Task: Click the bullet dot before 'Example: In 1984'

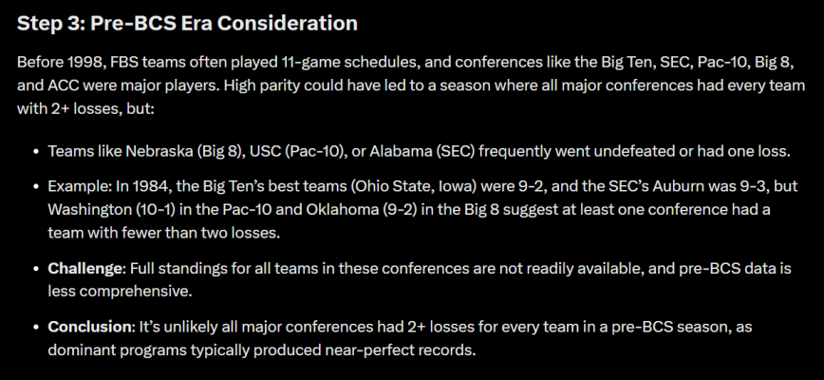Action: (36, 186)
